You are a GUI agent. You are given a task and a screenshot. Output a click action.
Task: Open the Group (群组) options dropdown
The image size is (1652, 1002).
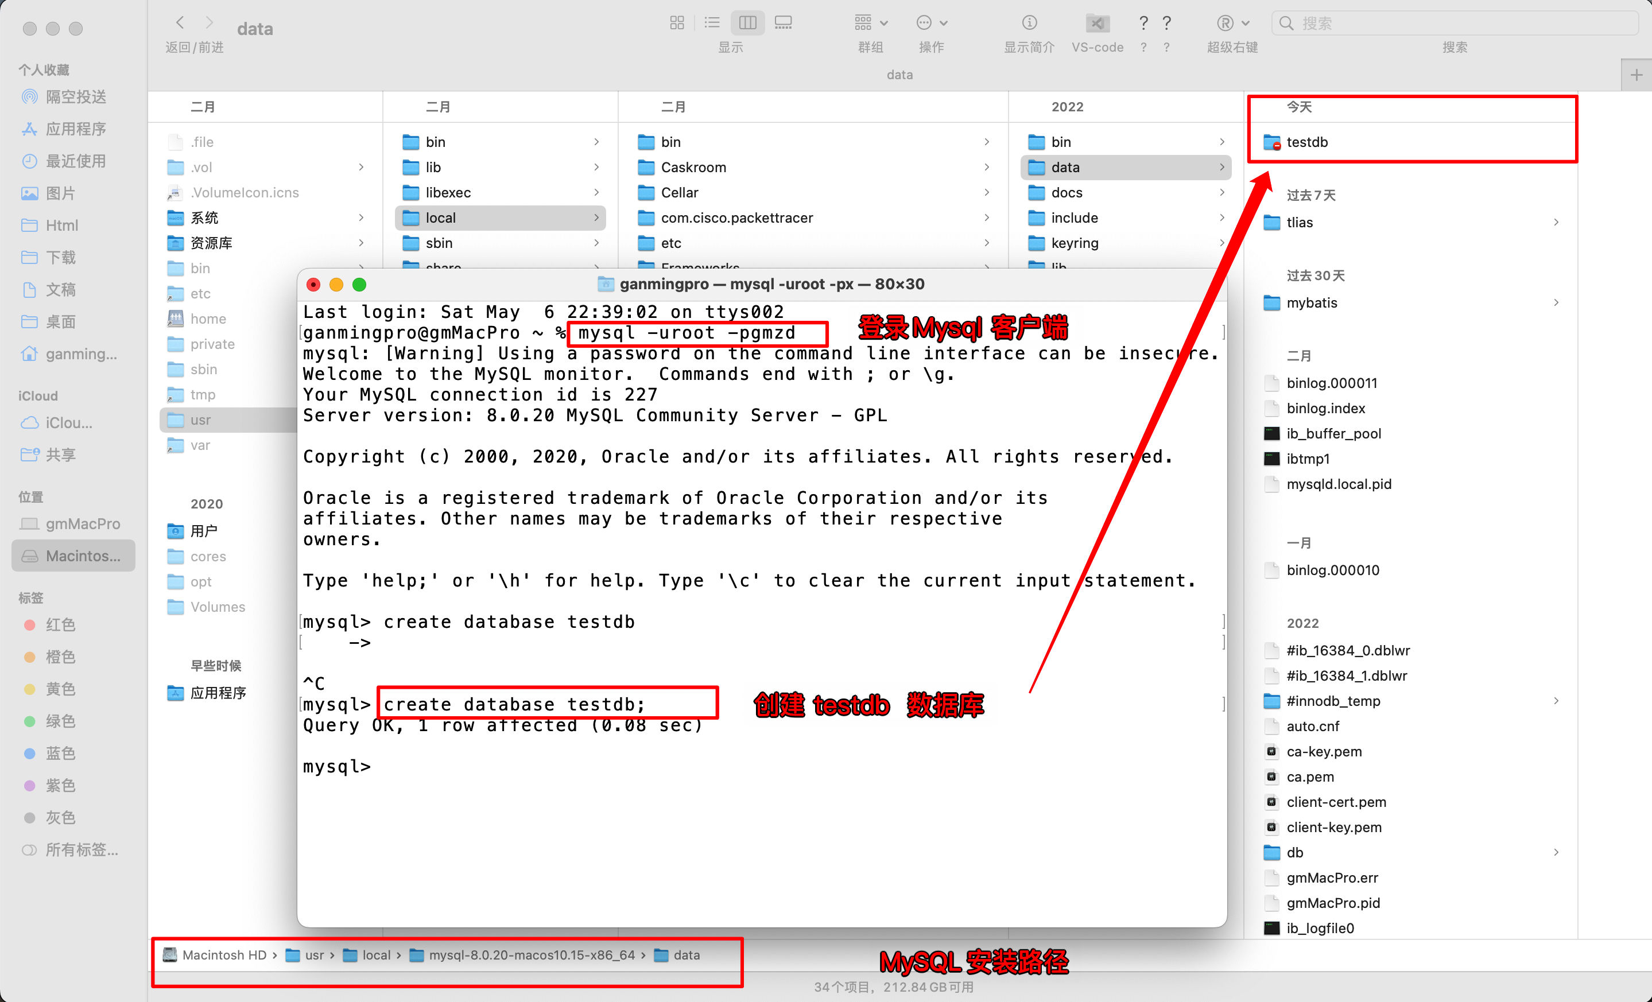coord(871,23)
